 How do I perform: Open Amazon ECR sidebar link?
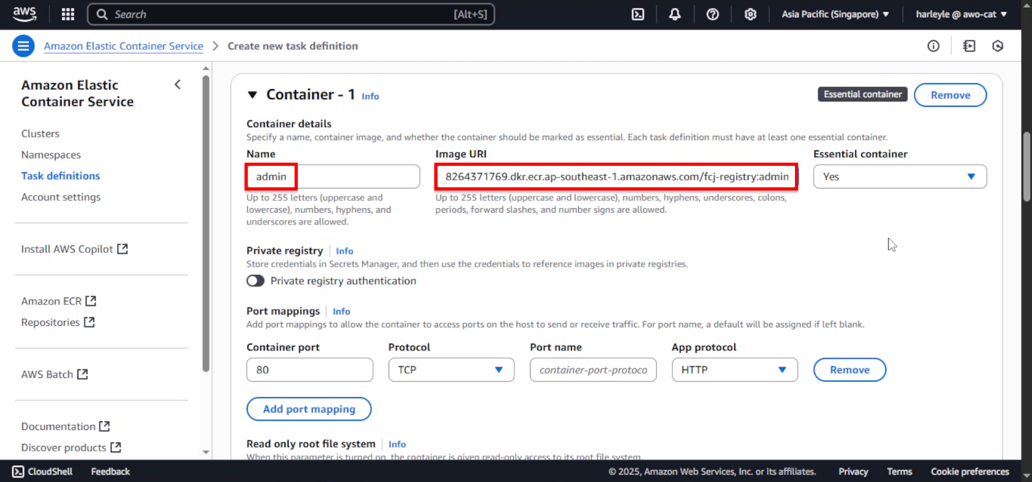tap(52, 301)
